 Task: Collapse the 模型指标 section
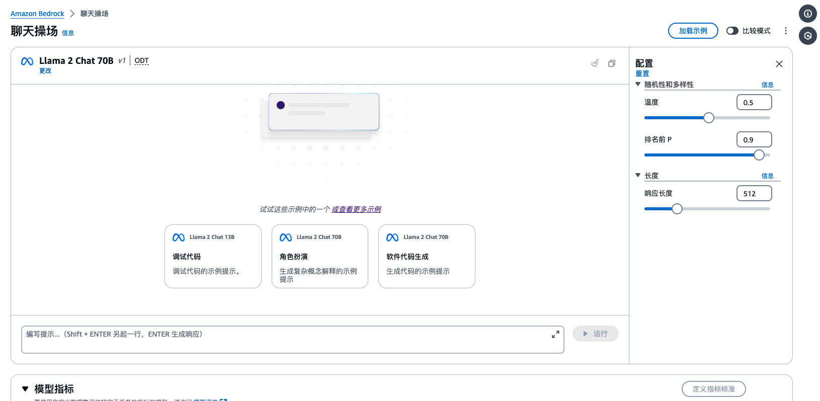click(x=25, y=389)
